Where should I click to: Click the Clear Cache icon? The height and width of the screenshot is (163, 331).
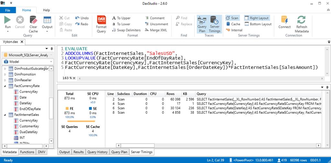pos(33,20)
